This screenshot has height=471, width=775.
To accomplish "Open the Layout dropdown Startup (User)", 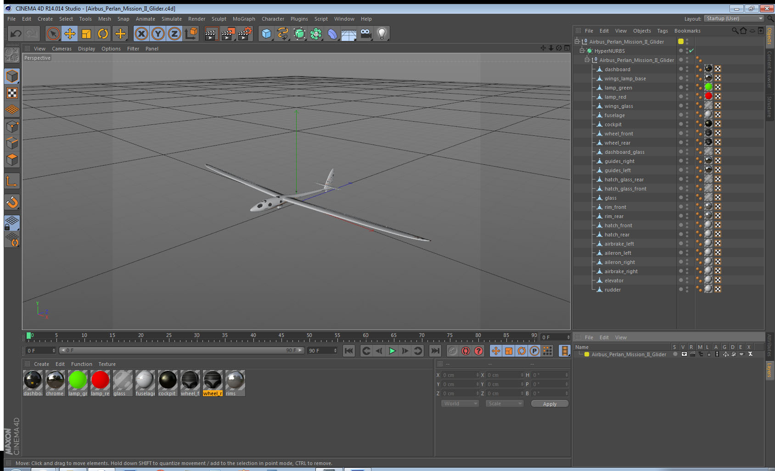I will 734,18.
